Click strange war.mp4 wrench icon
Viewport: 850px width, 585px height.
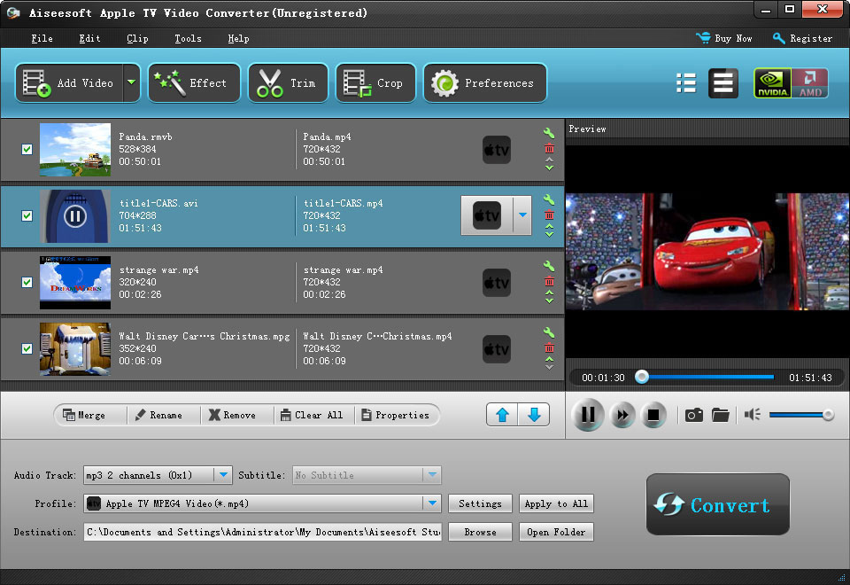549,266
